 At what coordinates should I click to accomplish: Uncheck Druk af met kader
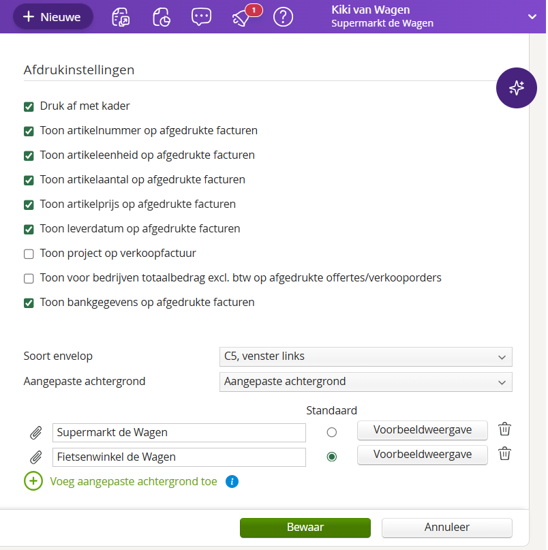(29, 106)
